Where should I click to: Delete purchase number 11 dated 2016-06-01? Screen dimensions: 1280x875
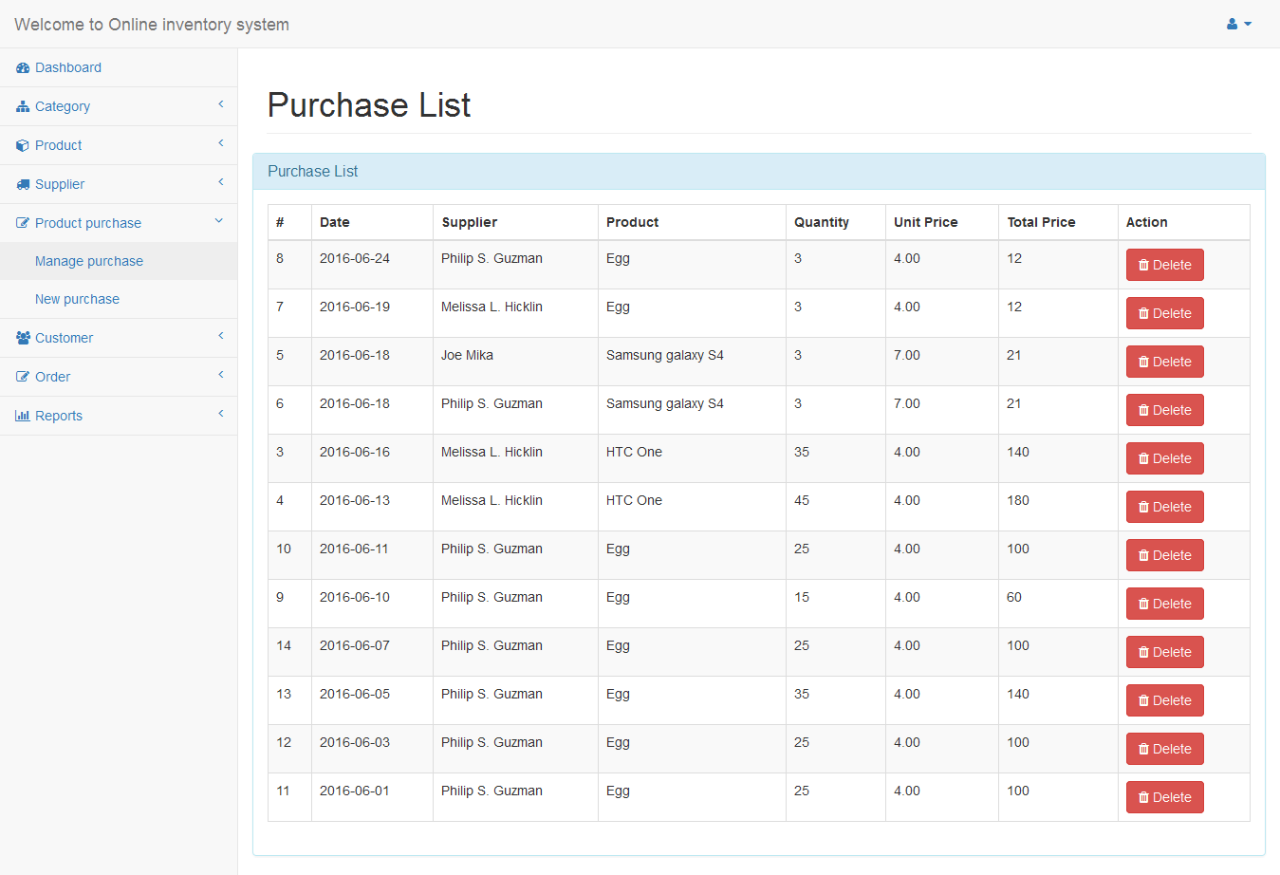1164,797
